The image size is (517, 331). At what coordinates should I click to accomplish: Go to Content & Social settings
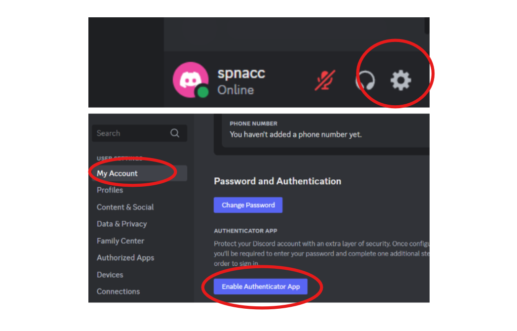[125, 207]
